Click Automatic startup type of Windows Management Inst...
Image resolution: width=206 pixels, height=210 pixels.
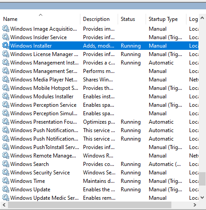[161, 63]
